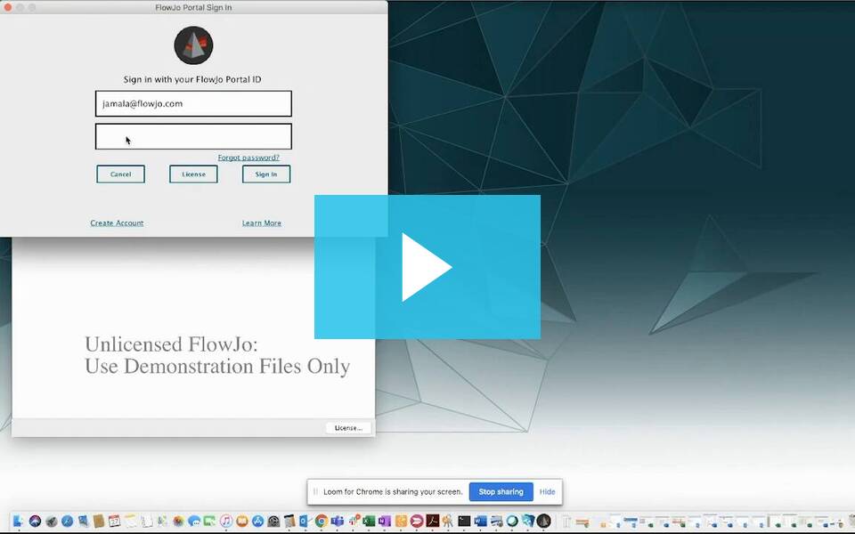Image resolution: width=855 pixels, height=534 pixels.
Task: Open App Store icon in dock
Action: (x=257, y=521)
